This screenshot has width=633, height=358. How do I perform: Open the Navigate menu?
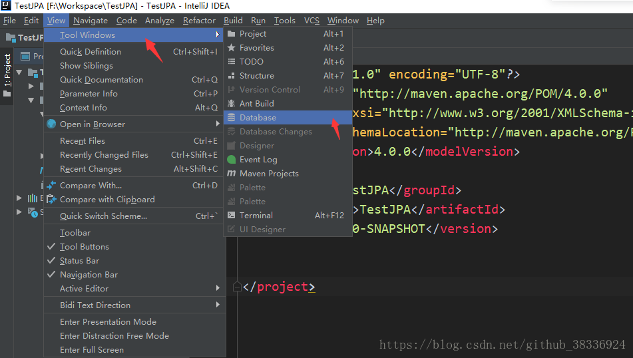point(91,21)
